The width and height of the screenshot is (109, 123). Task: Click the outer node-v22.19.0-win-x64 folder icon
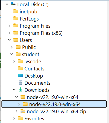[23, 97]
